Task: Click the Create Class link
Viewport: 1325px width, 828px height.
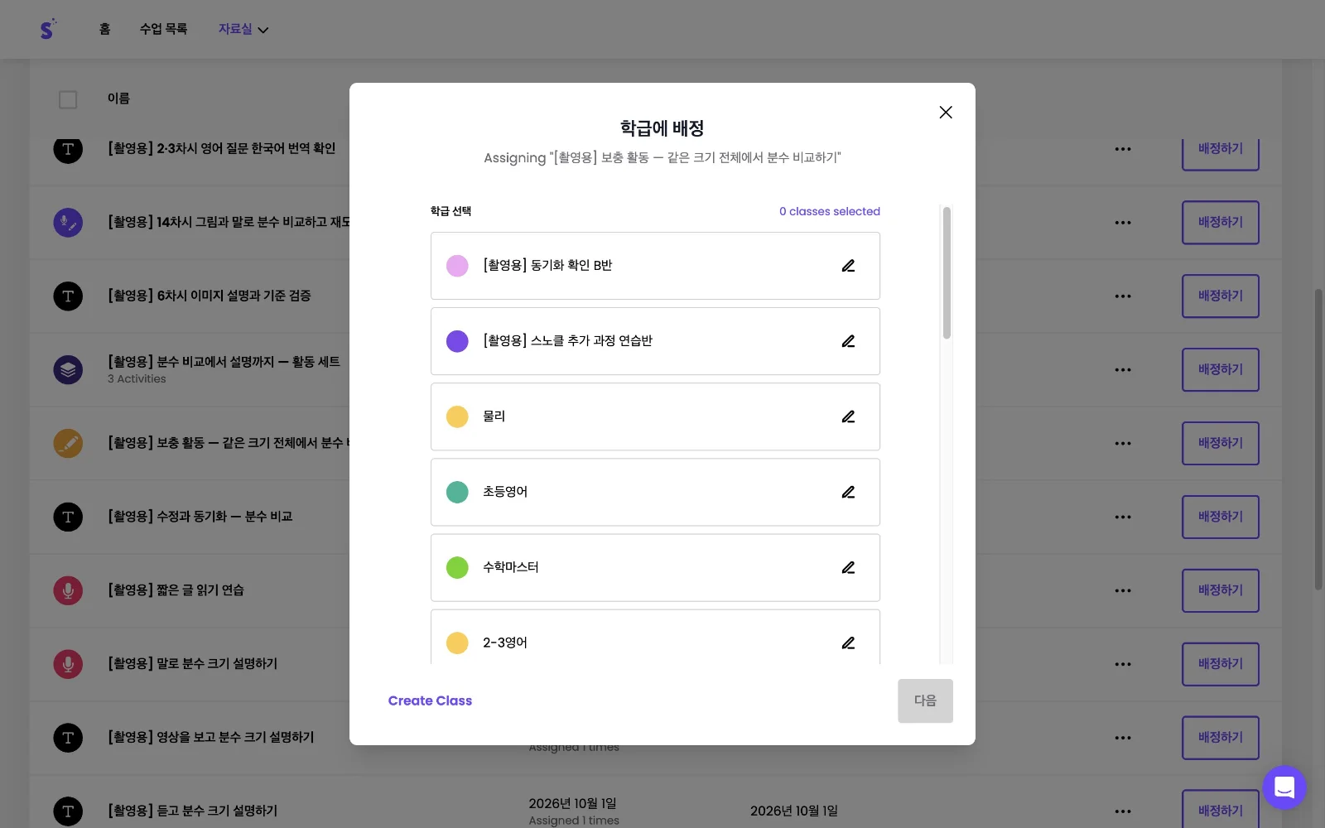Action: (430, 700)
